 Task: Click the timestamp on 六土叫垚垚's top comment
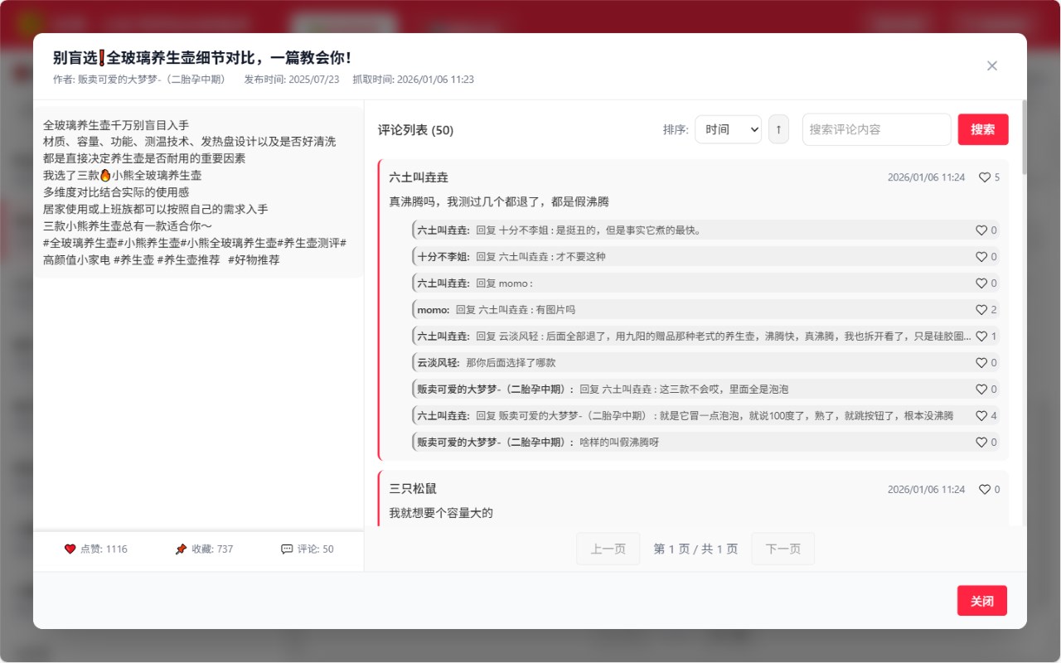926,177
